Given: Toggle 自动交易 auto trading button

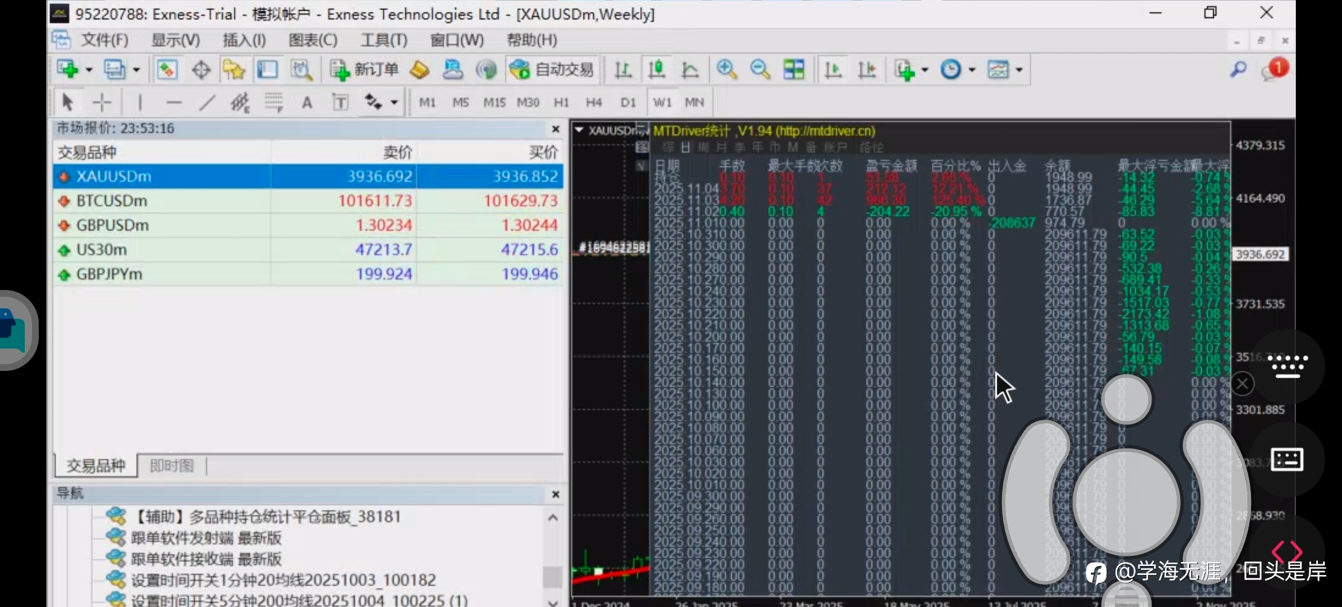Looking at the screenshot, I should (x=551, y=70).
